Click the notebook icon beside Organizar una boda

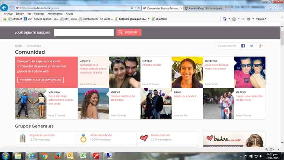pyautogui.click(x=22, y=138)
